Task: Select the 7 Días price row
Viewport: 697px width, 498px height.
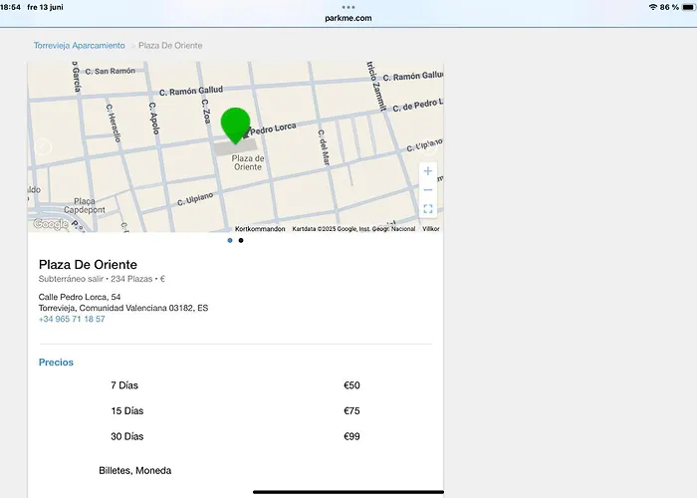Action: point(126,385)
